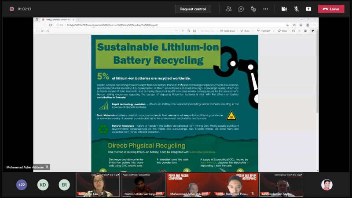
Task: Click the self-view avatar
Action: coord(326,185)
